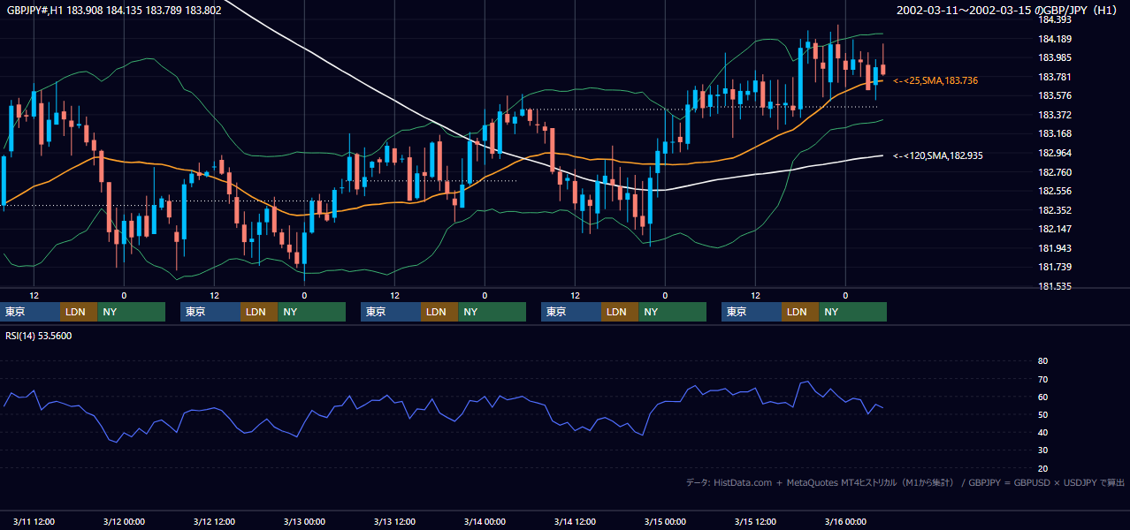Click price axis value 183.985
Viewport: 1130px width, 530px height.
click(1056, 58)
